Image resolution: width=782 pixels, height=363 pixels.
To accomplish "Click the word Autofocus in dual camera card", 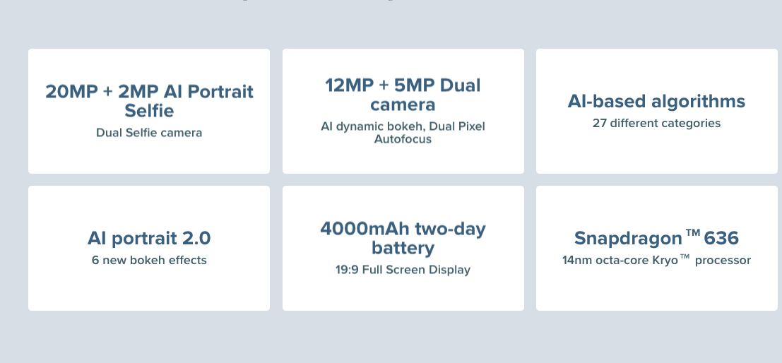I will [403, 139].
